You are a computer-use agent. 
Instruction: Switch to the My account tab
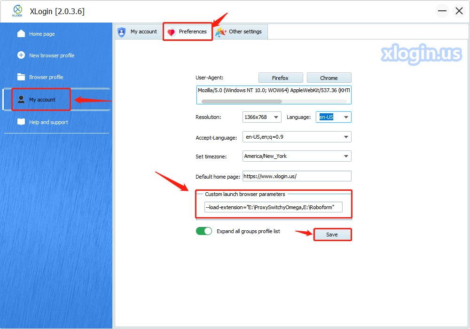coord(139,32)
